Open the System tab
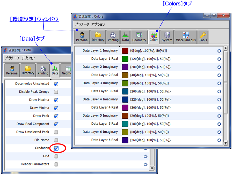 point(167,37)
